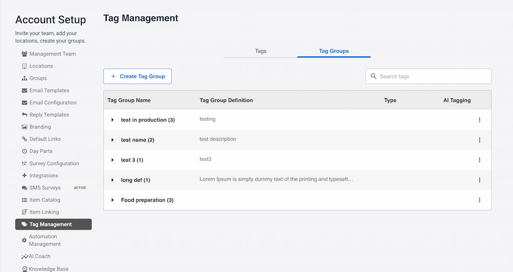Switch to the Tags tab
This screenshot has height=272, width=513.
click(261, 51)
